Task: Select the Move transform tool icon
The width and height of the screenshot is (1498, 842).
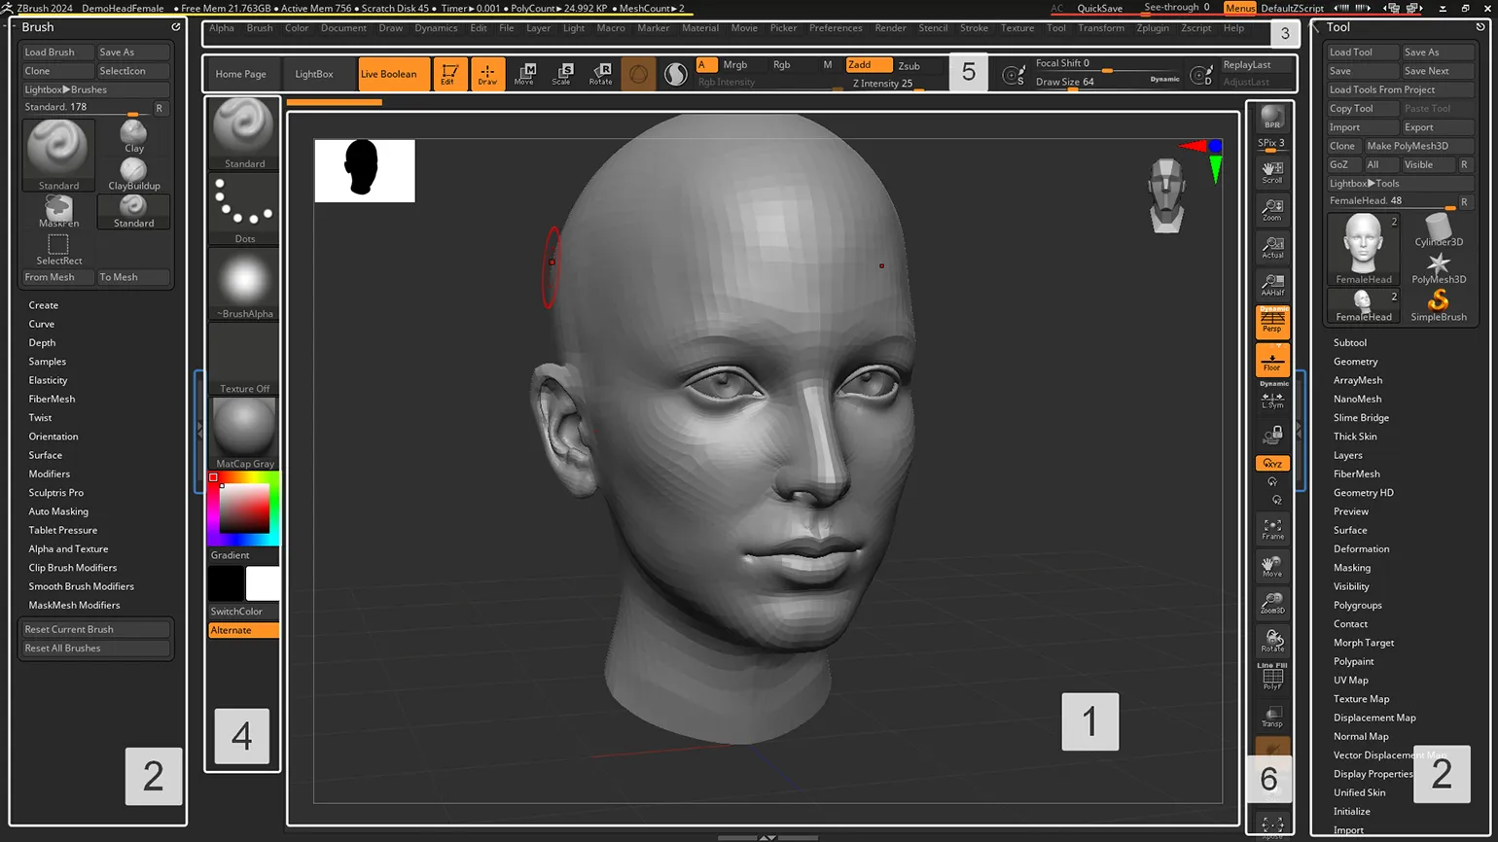Action: (524, 74)
